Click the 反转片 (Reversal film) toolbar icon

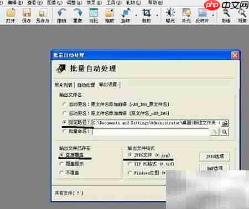tap(203, 15)
